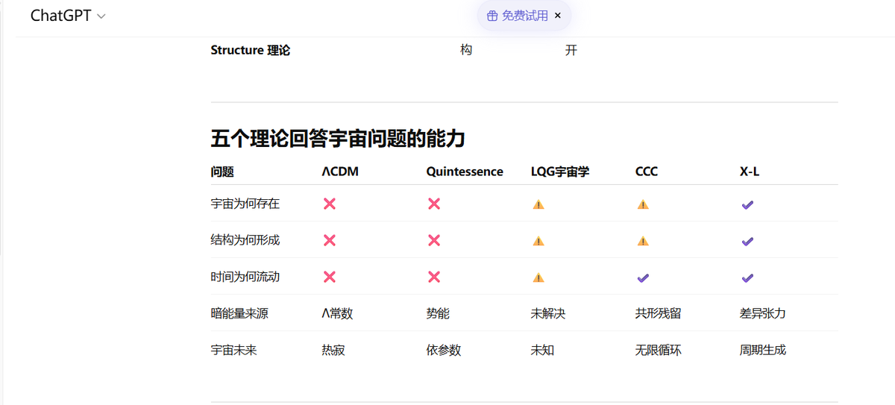
Task: Click the cell 共形残留
Action: (x=658, y=313)
